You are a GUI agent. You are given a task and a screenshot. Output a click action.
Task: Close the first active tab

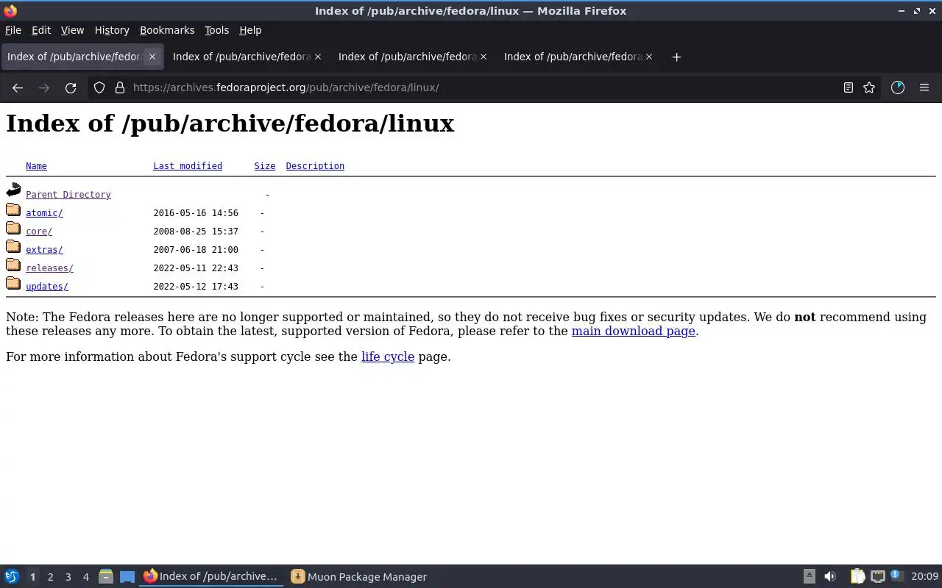point(152,57)
